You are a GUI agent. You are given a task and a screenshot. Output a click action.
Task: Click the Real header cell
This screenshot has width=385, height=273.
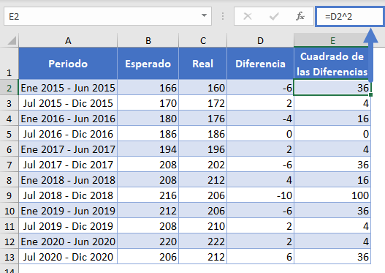tap(203, 64)
